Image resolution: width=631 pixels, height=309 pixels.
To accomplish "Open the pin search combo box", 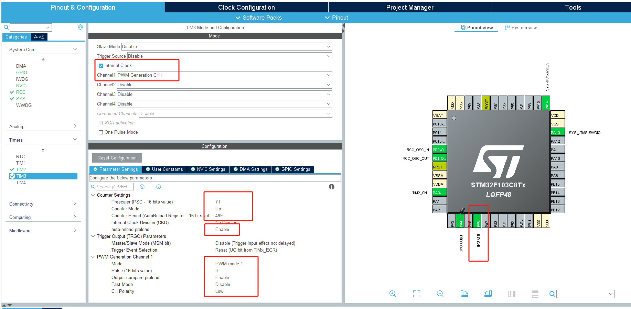I will coord(586,294).
